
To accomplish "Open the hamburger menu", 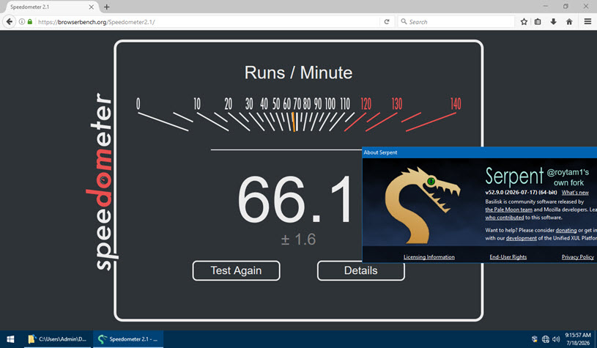I will pos(587,22).
